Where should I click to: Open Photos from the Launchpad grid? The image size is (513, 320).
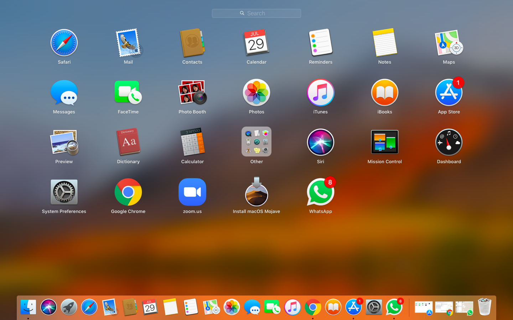256,92
